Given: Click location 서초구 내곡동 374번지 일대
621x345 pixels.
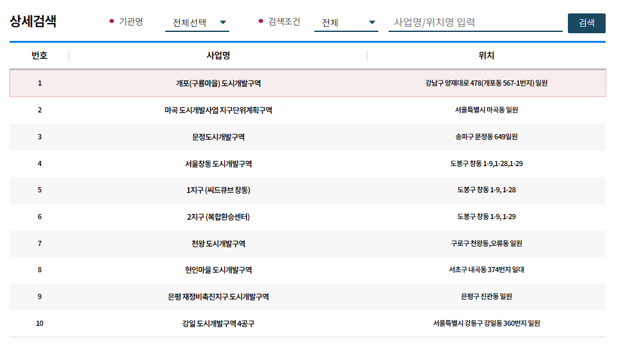Looking at the screenshot, I should click(487, 270).
